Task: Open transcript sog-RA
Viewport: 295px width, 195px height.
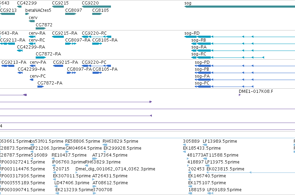Action: 199,47
